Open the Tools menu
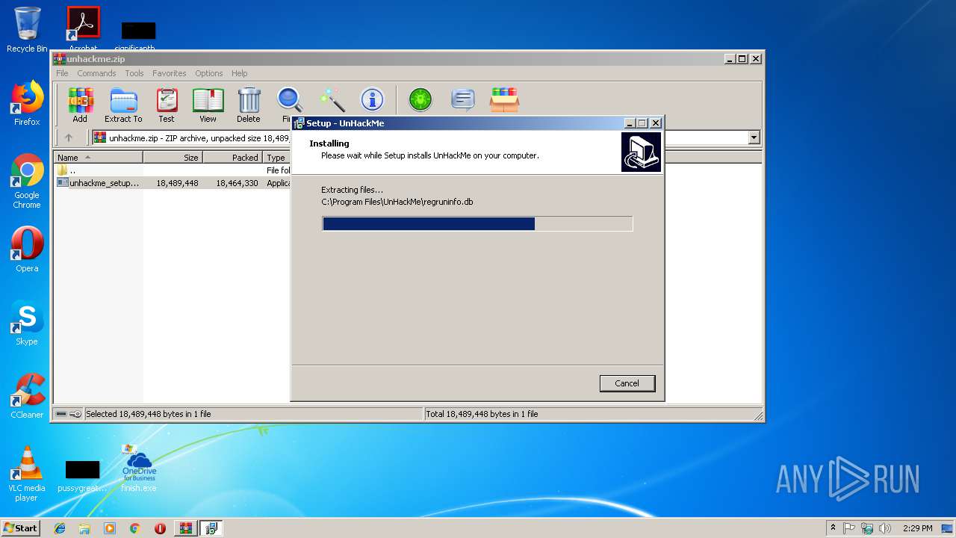Image resolution: width=956 pixels, height=538 pixels. (134, 73)
